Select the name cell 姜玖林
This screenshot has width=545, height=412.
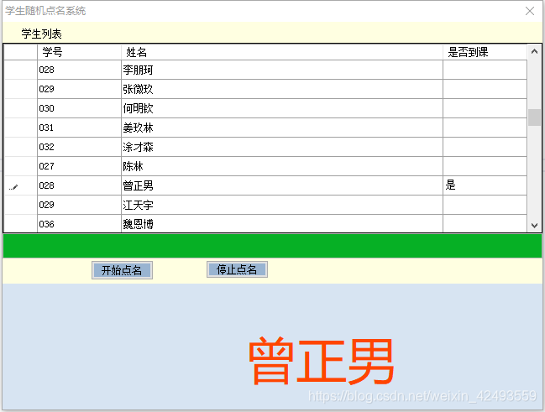tap(282, 128)
